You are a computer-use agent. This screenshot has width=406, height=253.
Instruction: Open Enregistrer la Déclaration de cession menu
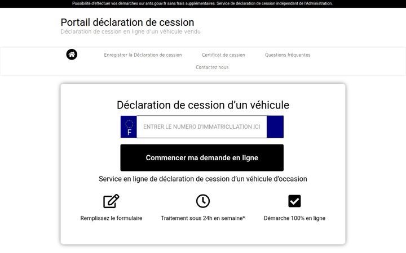coord(143,55)
